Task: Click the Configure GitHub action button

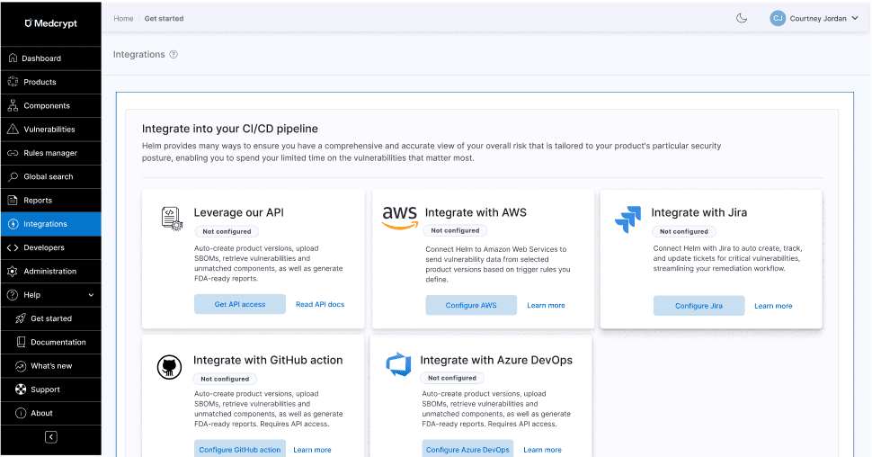Action: point(240,449)
